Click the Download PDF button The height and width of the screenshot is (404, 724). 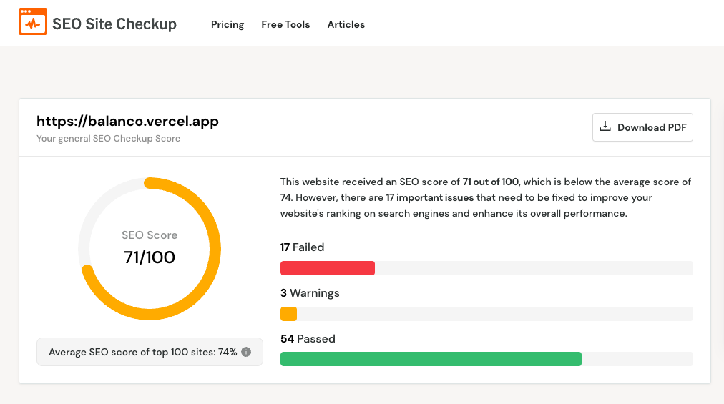(x=642, y=127)
